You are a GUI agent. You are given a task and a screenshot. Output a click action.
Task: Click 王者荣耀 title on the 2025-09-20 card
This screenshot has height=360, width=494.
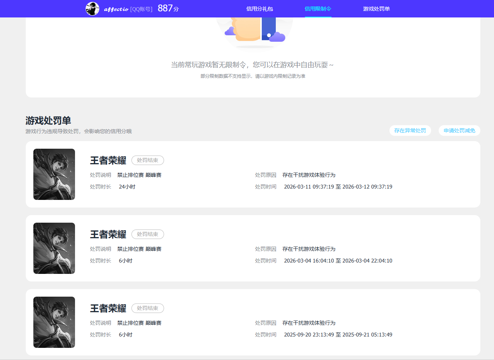[108, 308]
